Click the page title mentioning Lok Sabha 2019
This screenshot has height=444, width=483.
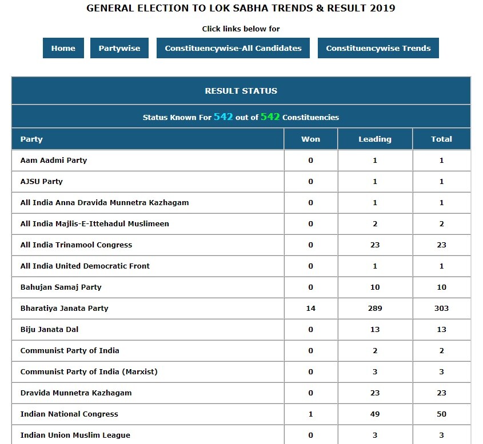point(241,8)
